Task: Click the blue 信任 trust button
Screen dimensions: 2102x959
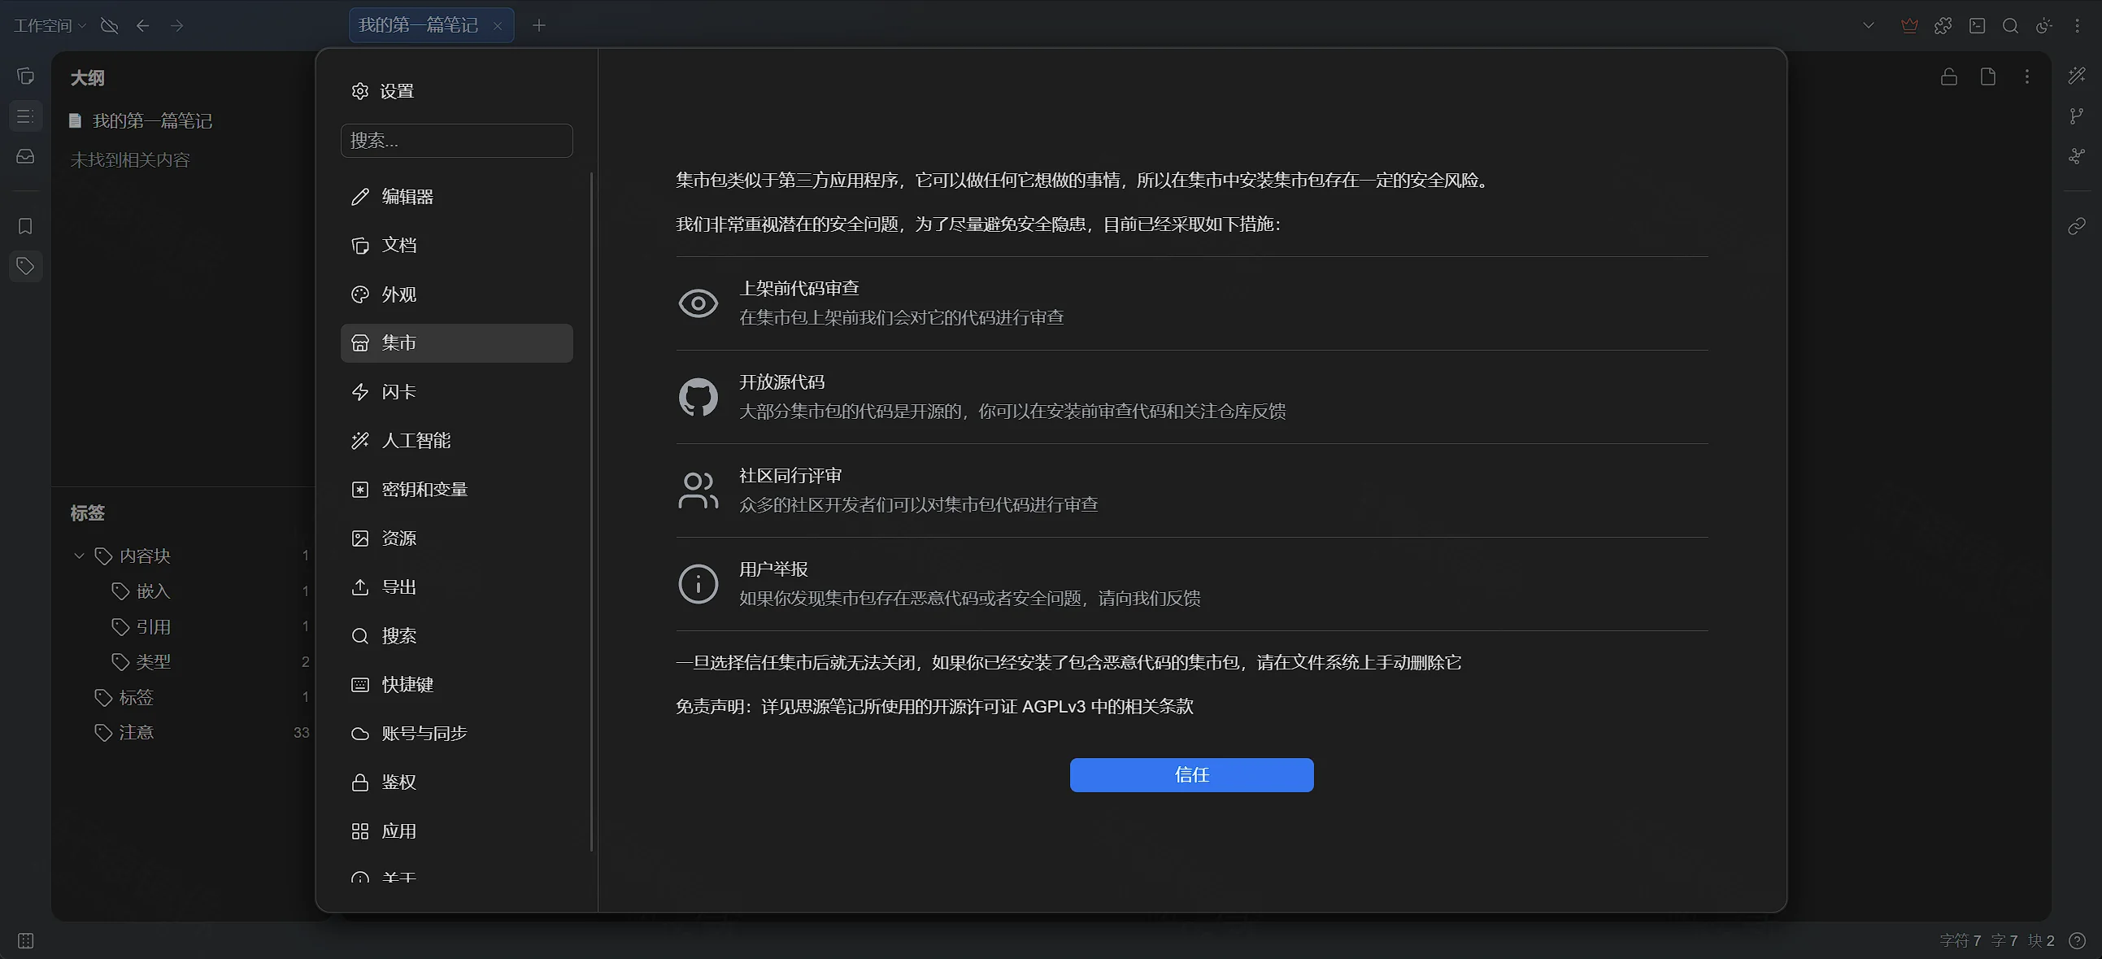Action: [1191, 774]
